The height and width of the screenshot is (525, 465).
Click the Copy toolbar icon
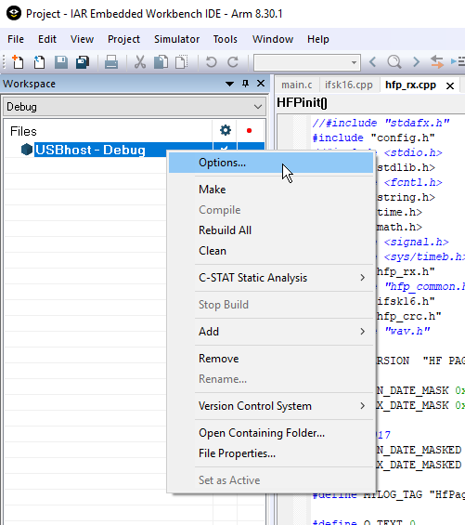coord(161,62)
